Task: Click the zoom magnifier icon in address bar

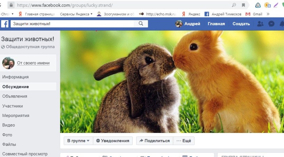Action: click(234, 5)
